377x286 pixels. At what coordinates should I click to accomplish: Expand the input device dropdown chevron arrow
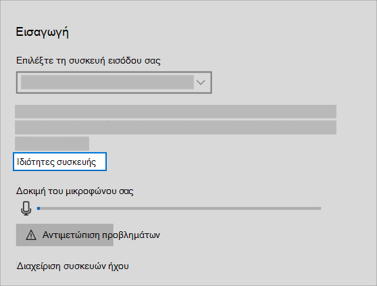201,82
